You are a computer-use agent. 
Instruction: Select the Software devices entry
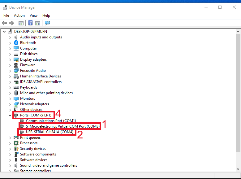(34, 160)
